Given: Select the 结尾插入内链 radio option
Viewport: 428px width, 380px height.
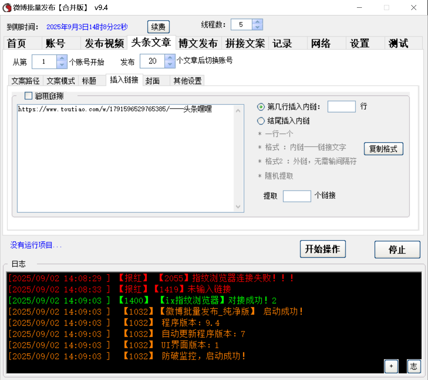Looking at the screenshot, I should pos(261,121).
